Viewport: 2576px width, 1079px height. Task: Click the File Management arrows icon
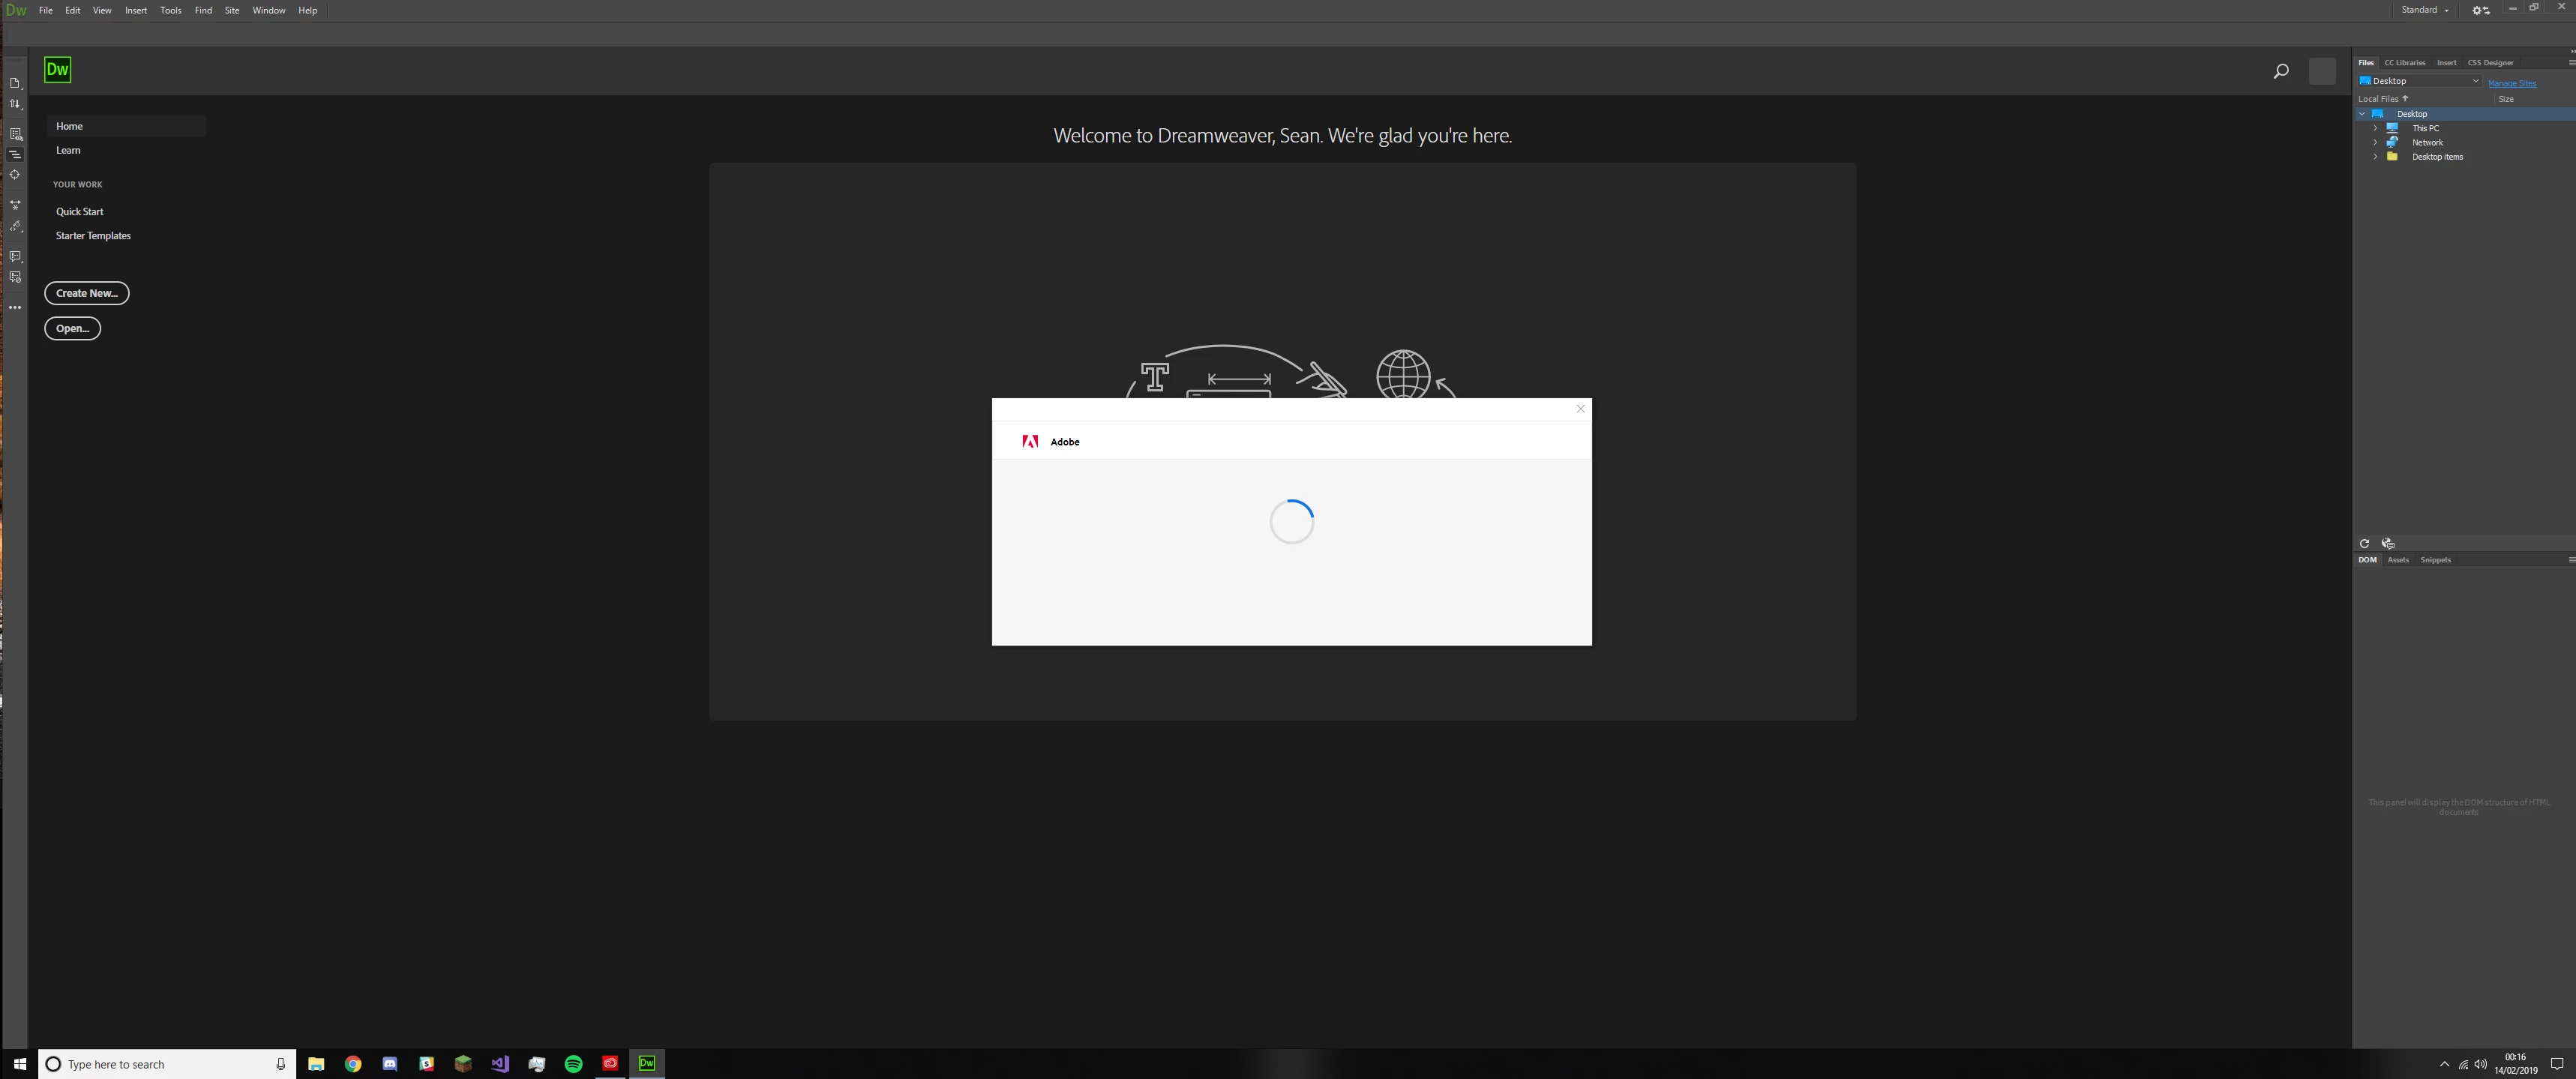click(15, 104)
